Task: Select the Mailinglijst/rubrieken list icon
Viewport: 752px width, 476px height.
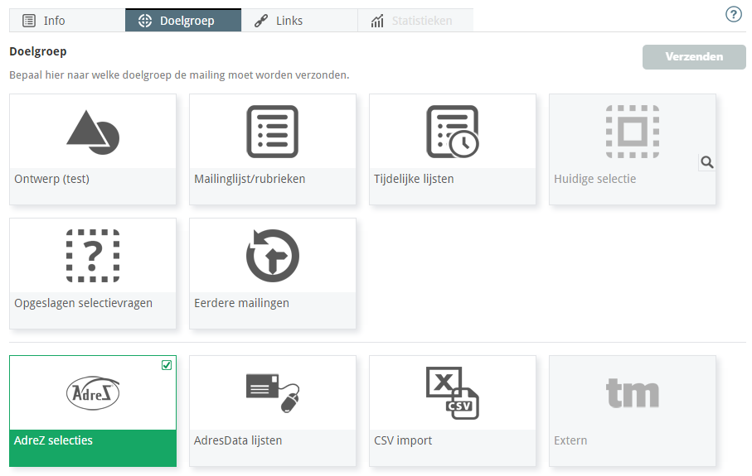Action: click(272, 132)
